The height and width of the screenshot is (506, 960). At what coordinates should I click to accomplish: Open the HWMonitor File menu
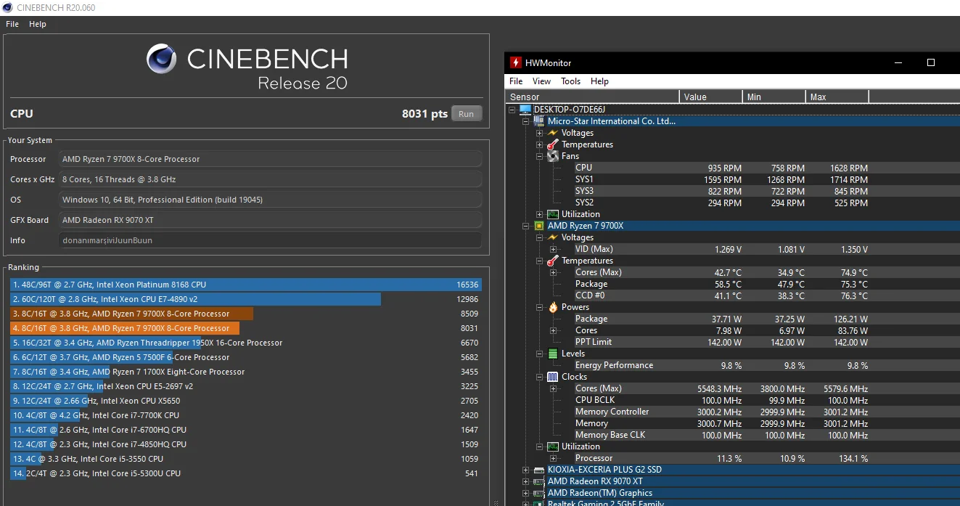point(516,81)
